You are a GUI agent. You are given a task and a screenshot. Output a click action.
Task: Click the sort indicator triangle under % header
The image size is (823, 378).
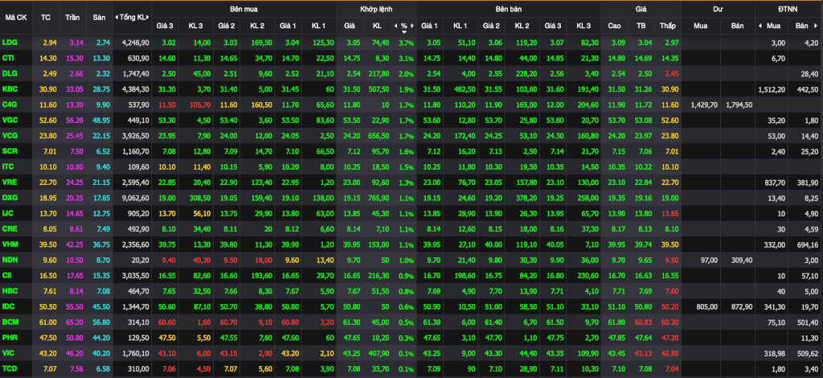404,31
